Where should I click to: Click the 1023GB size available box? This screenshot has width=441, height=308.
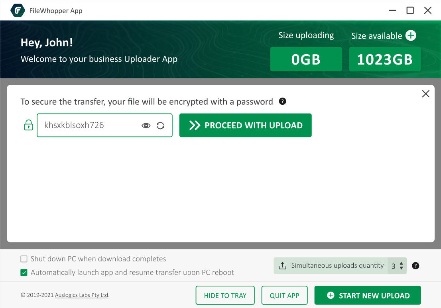tap(385, 59)
